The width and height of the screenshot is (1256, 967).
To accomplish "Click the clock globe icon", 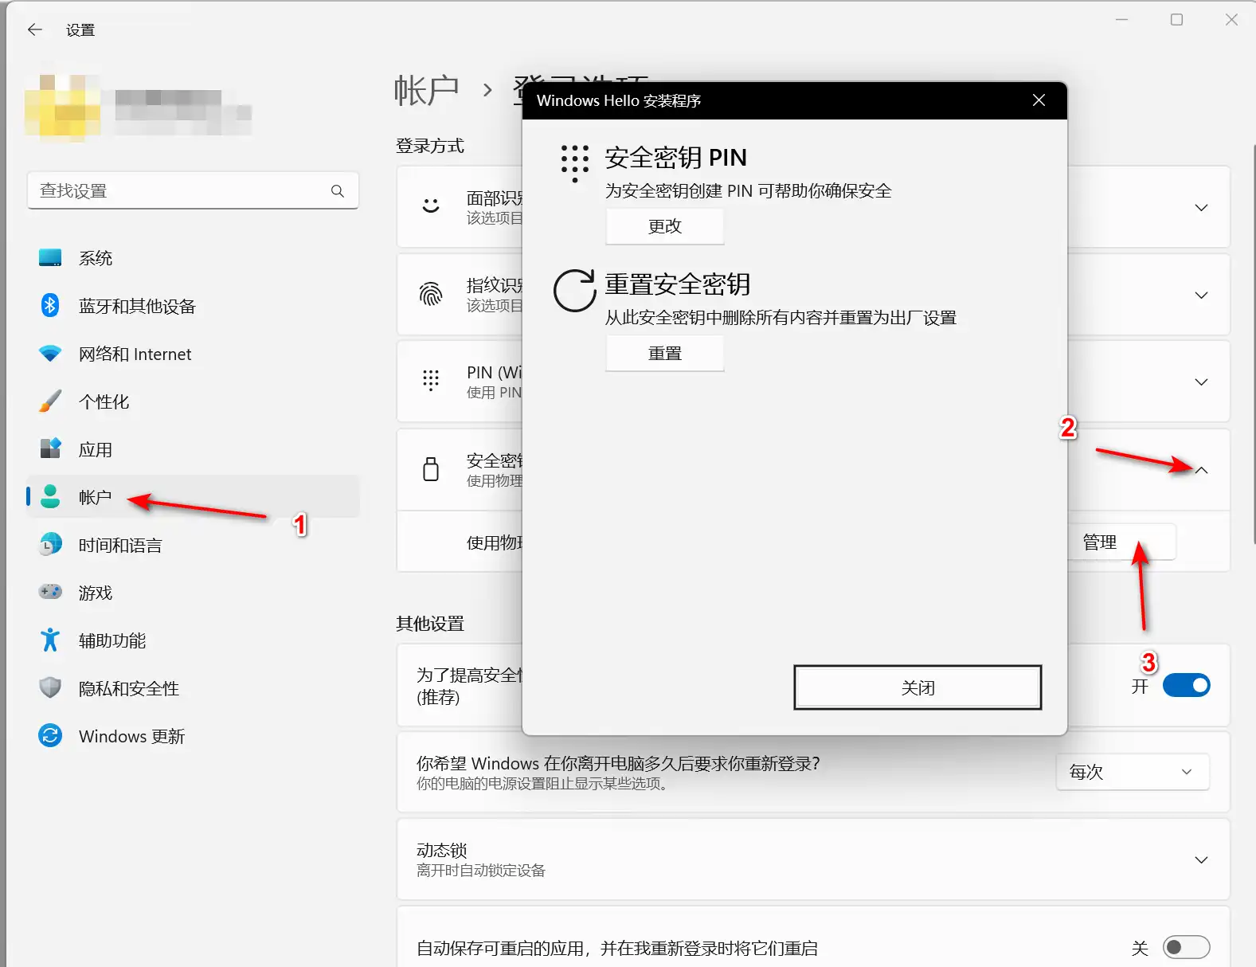I will pos(50,544).
